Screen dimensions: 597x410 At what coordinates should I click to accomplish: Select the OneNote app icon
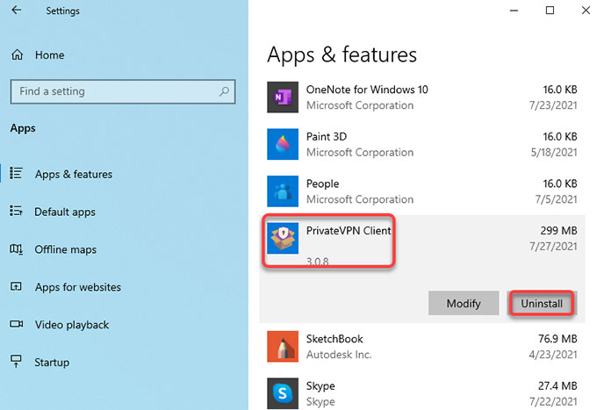(283, 97)
